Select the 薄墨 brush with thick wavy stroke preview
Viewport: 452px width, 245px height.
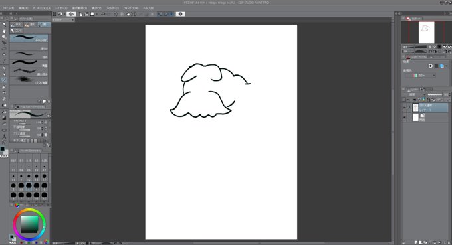pyautogui.click(x=29, y=63)
